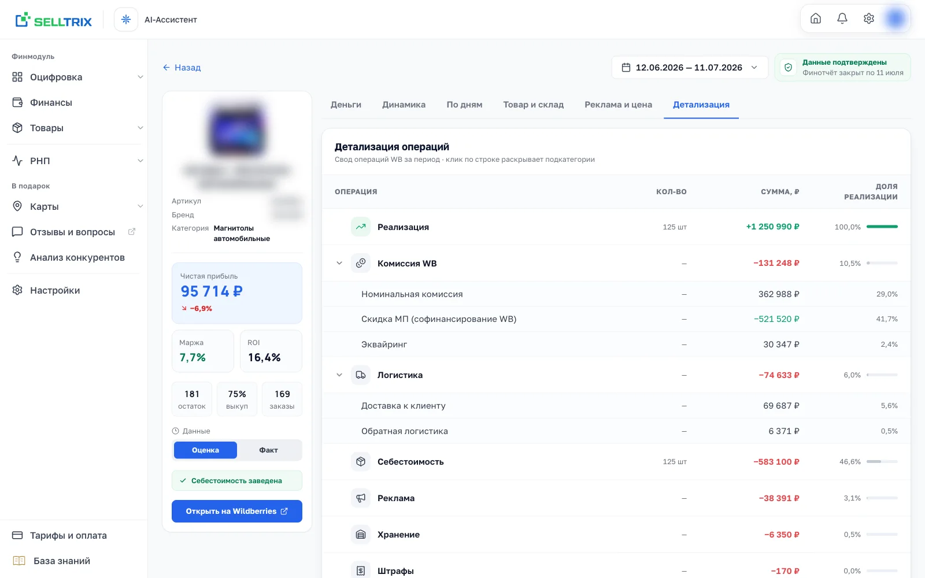Click the 181 остаток stat card
Screen dimensions: 925x578
[192, 399]
